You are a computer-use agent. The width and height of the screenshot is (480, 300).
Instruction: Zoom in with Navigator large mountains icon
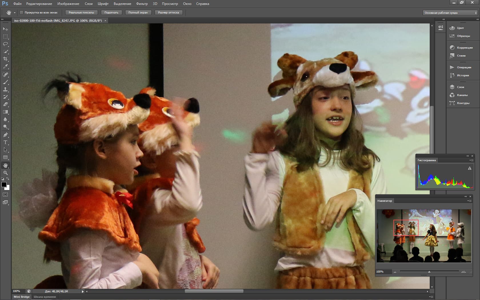click(x=463, y=272)
